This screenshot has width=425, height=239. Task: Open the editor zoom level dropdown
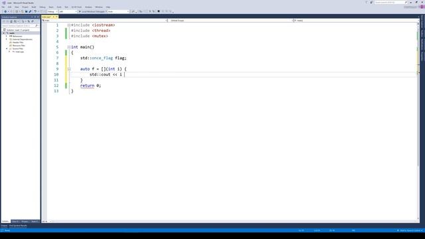pyautogui.click(x=46, y=221)
